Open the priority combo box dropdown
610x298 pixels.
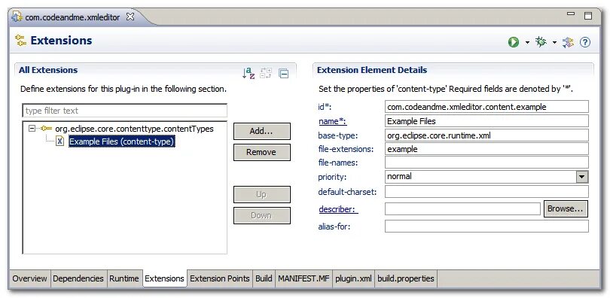pos(581,177)
